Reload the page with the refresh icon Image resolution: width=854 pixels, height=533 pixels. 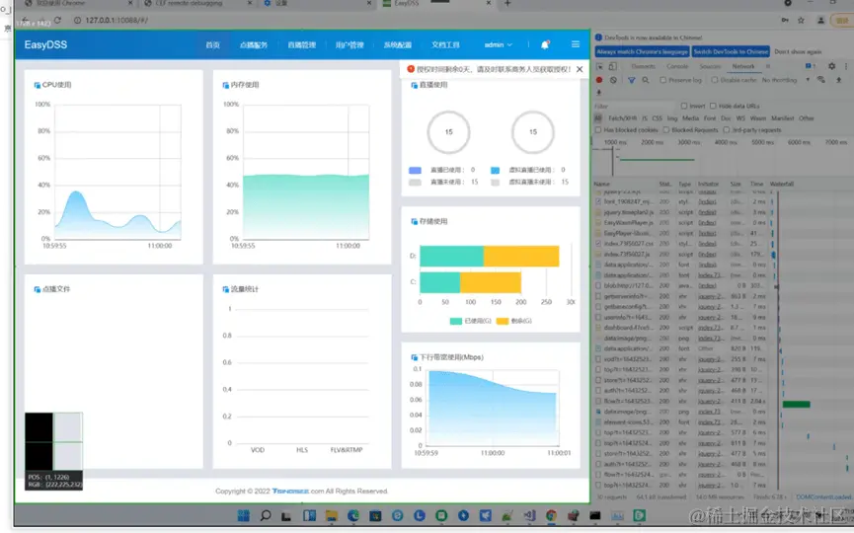click(57, 20)
